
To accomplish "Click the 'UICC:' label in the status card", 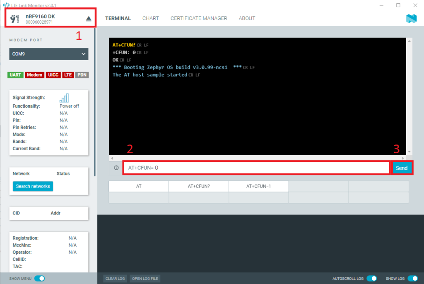I will [18, 113].
